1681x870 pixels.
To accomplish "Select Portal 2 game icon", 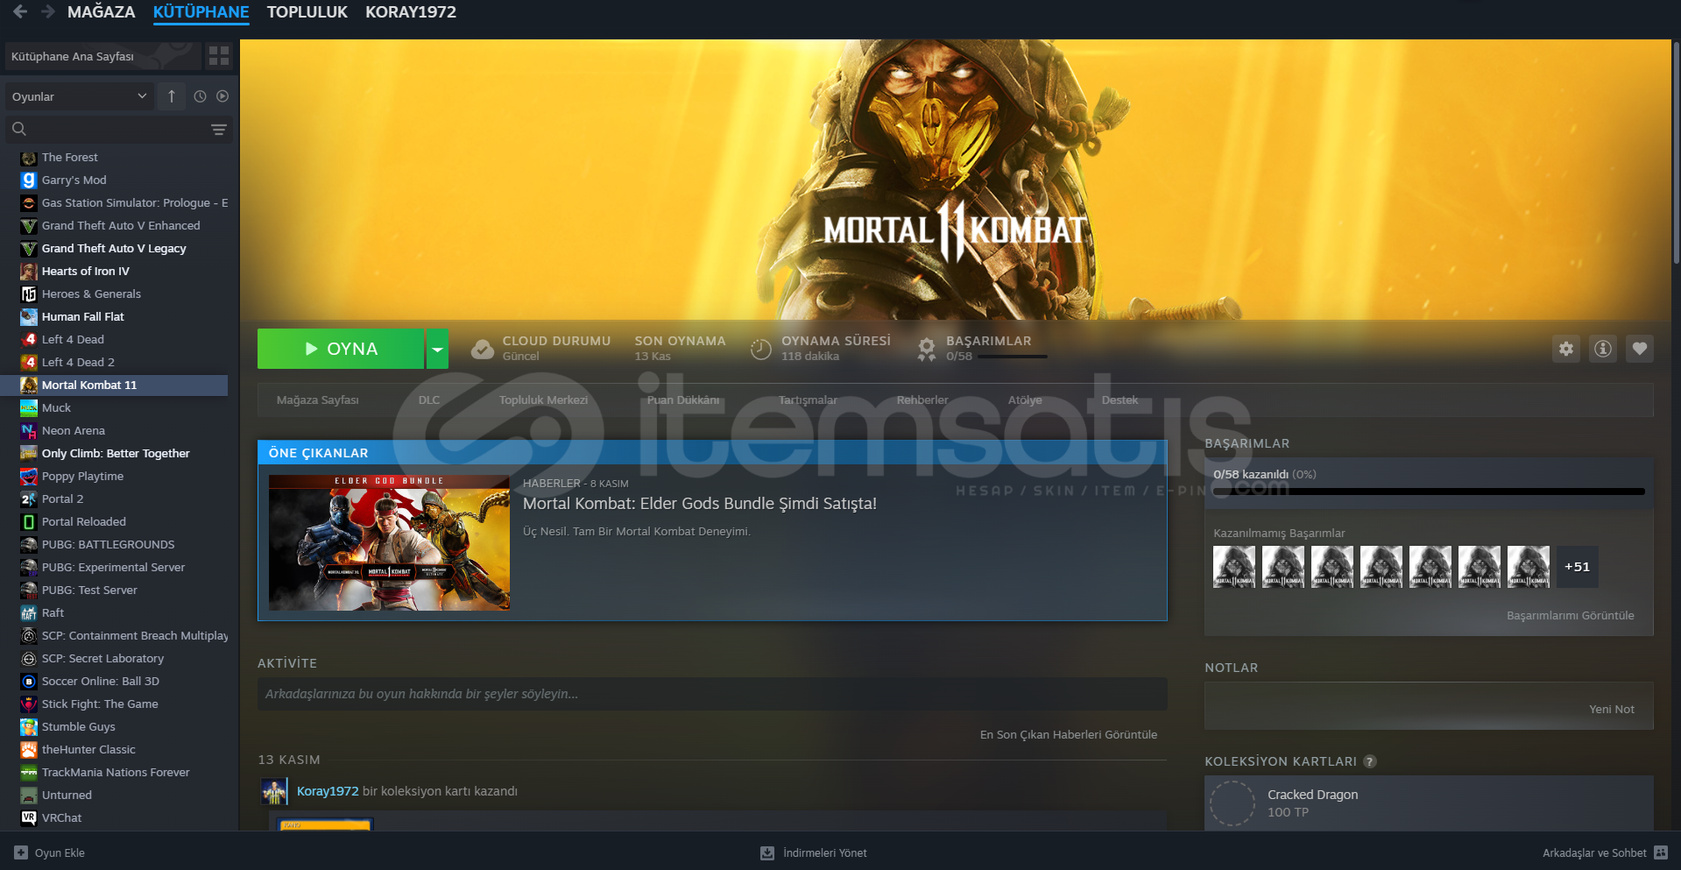I will (29, 499).
